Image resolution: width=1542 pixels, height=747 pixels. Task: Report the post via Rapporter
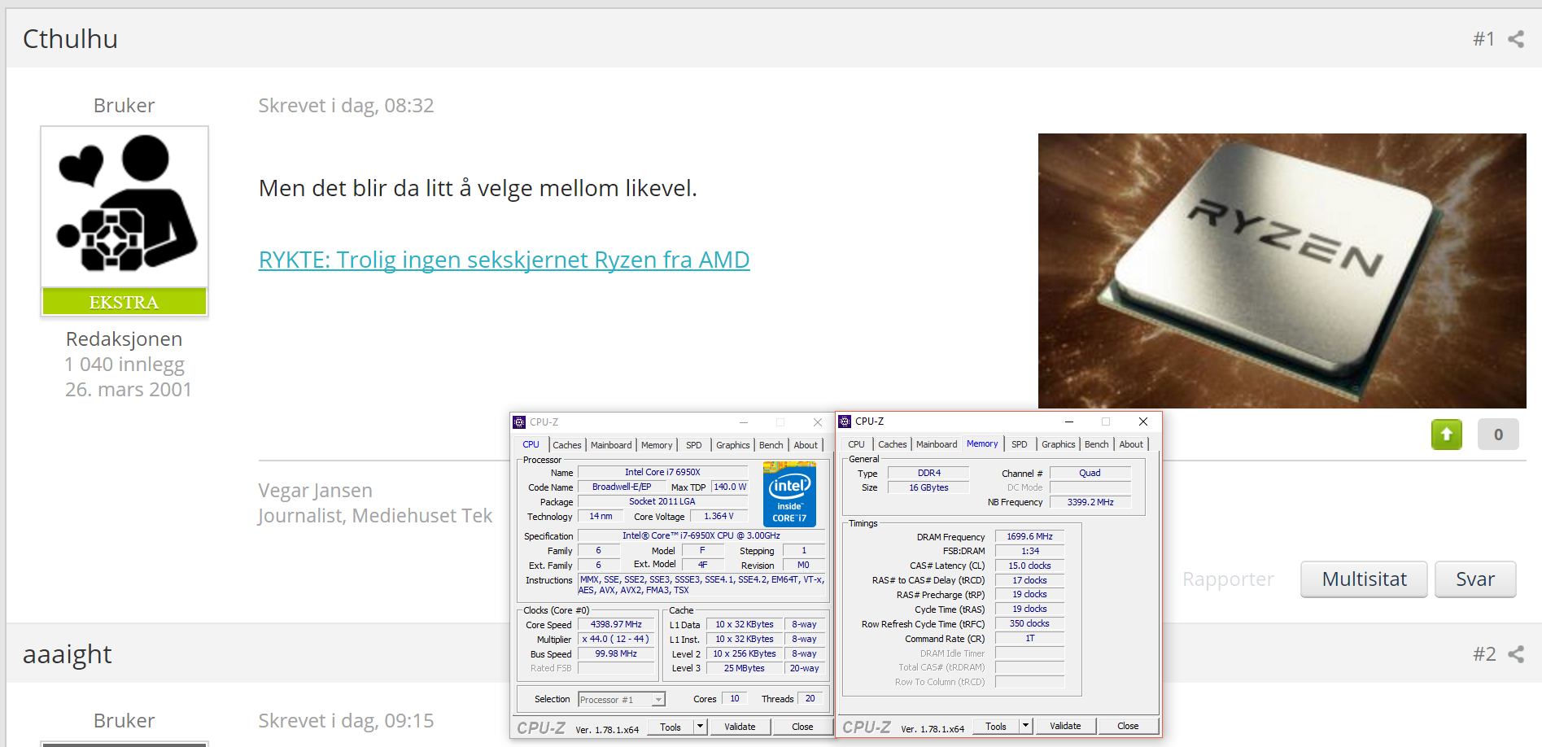(1228, 579)
